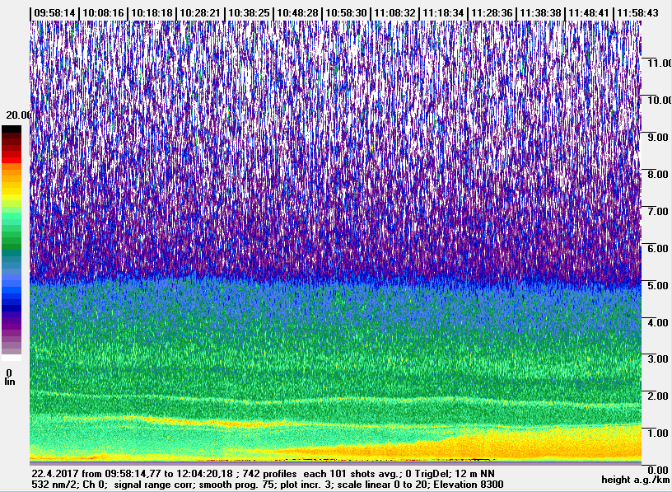Select the 8.00 height axis label
The height and width of the screenshot is (492, 672).
[x=656, y=174]
